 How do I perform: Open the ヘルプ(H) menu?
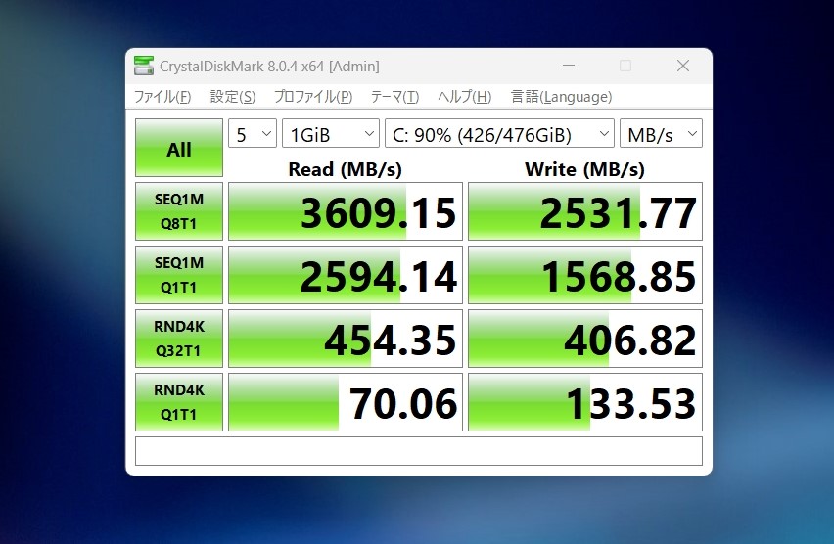click(464, 97)
